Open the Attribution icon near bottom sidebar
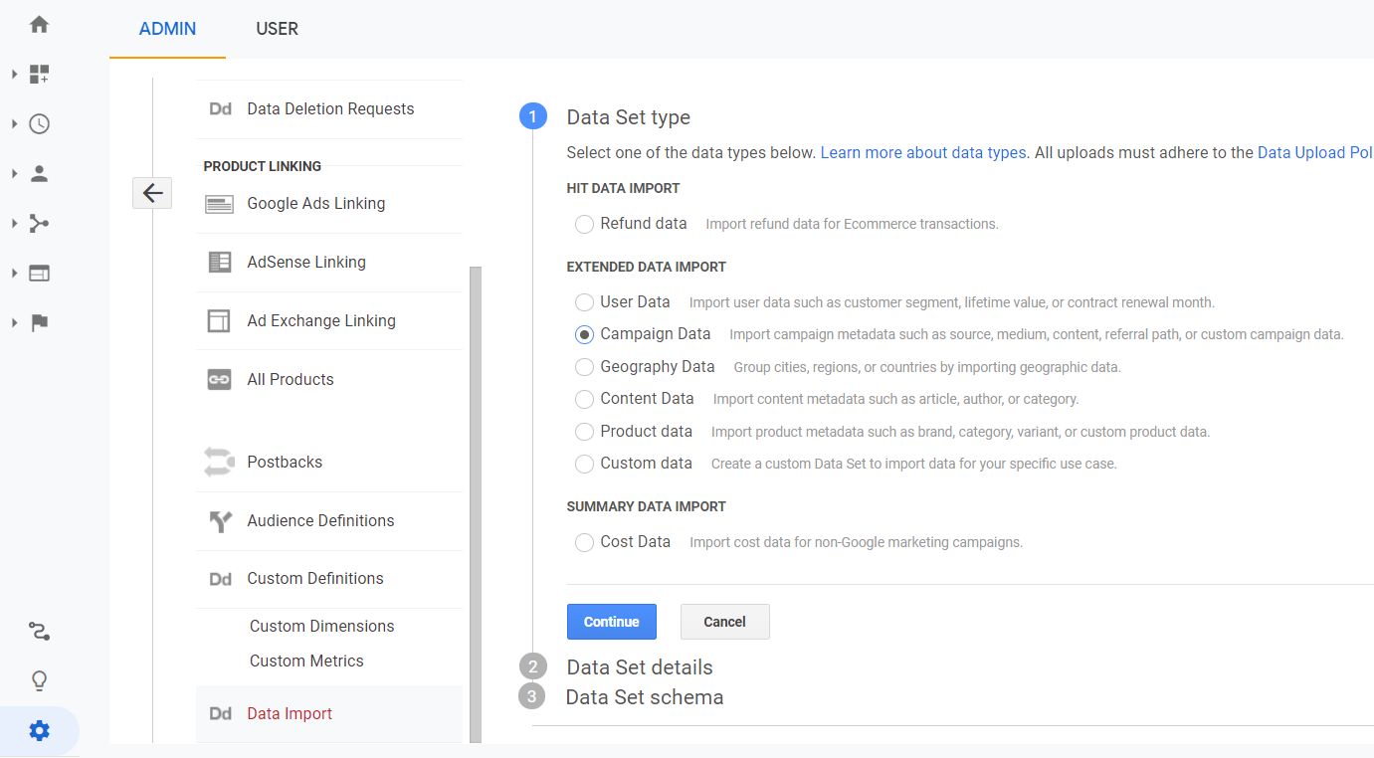1374x758 pixels. 38,631
